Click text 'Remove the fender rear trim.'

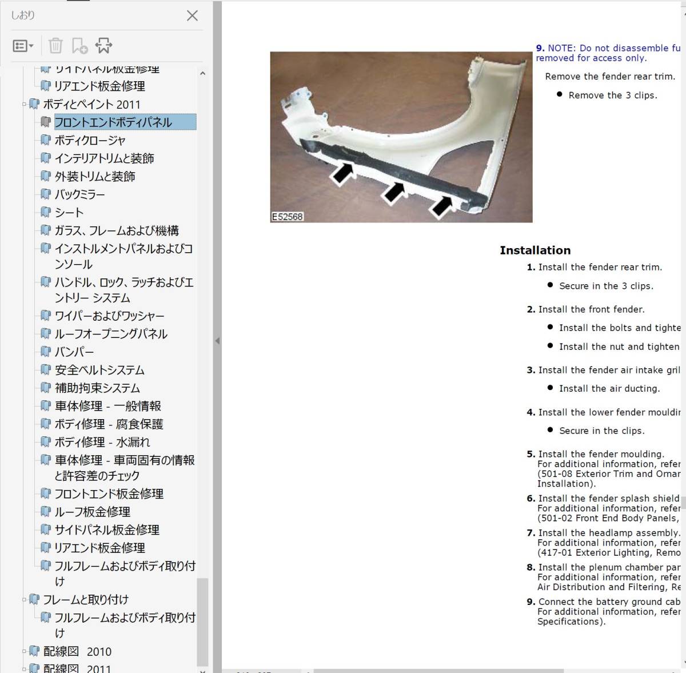[610, 77]
